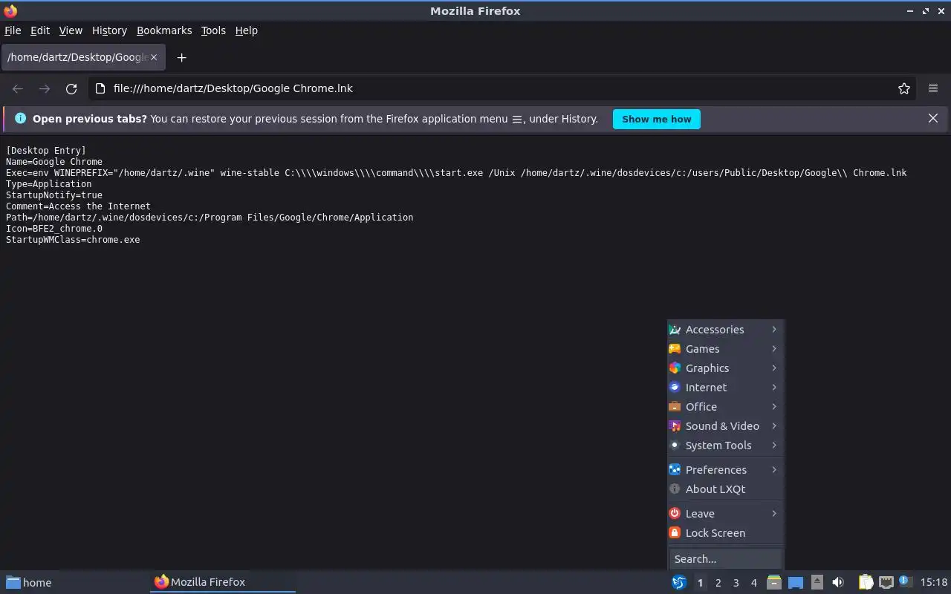Screen dimensions: 951x594
Task: Open the Edit menu
Action: (x=40, y=30)
